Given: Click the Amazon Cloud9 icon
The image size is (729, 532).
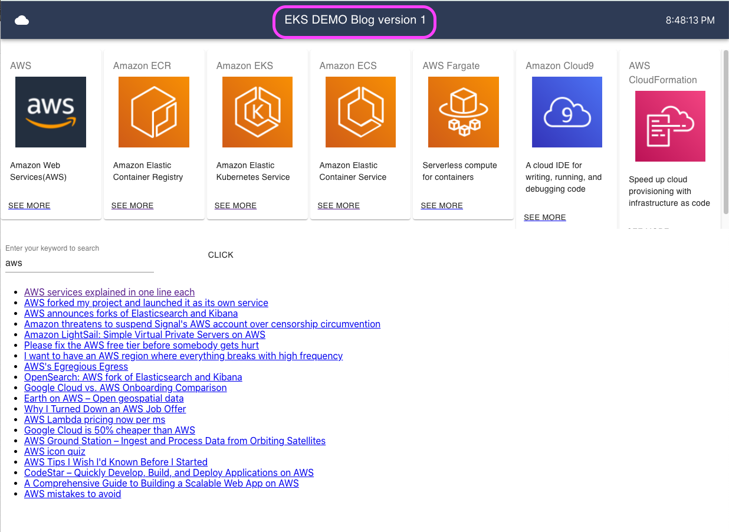Looking at the screenshot, I should [x=567, y=112].
